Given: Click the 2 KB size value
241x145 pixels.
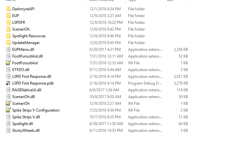Looking at the screenshot, I should (184, 110).
